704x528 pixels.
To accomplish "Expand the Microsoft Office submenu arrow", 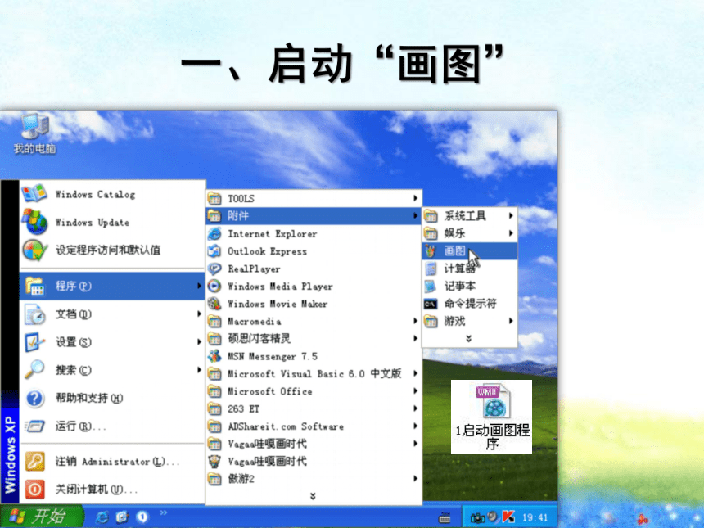I will click(x=415, y=391).
